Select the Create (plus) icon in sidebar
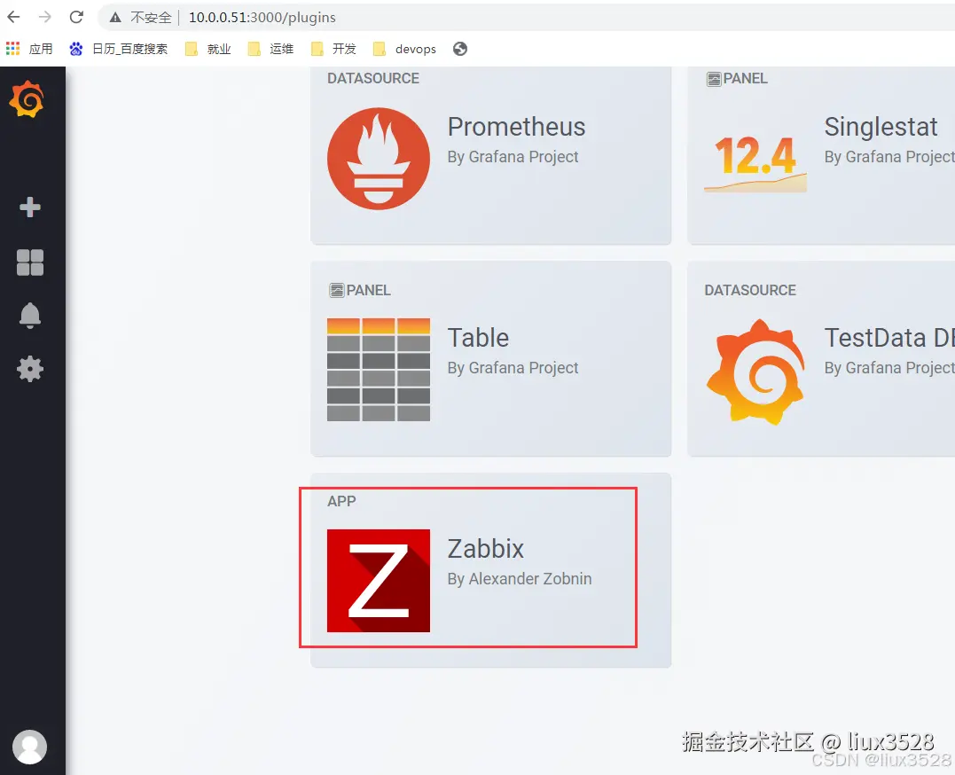The width and height of the screenshot is (955, 775). click(30, 207)
